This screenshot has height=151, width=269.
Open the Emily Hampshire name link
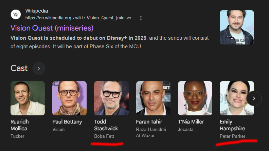[232, 125]
